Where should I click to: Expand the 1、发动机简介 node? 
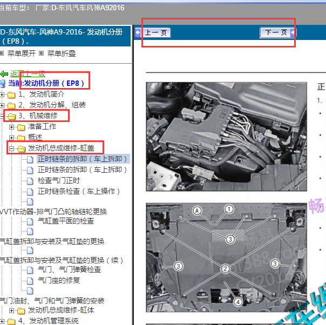pyautogui.click(x=2, y=94)
